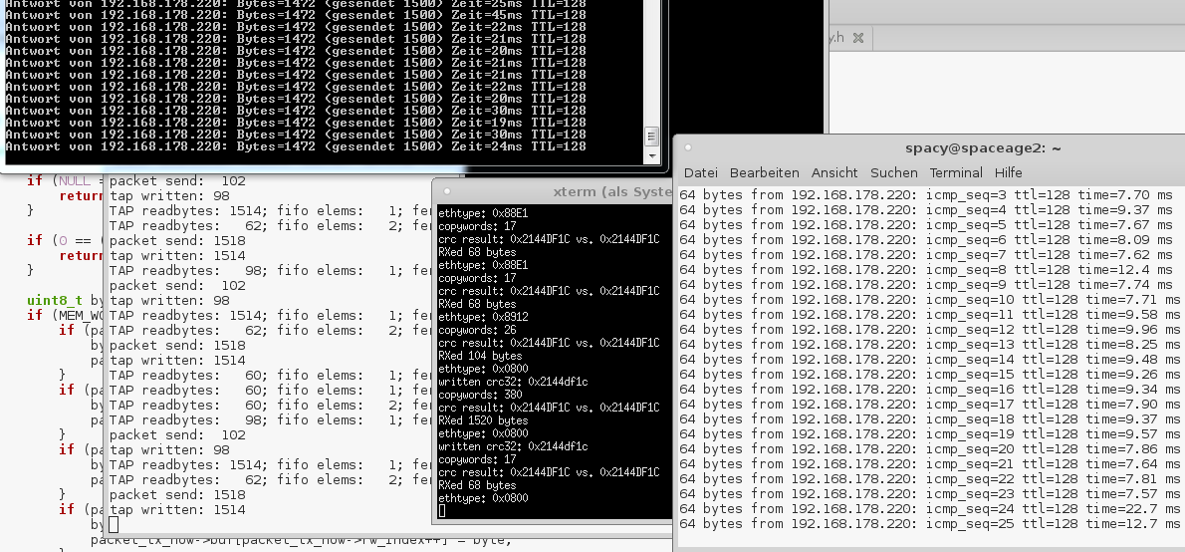The width and height of the screenshot is (1185, 552).
Task: Click the 'if (MEM_W' code line in editor
Action: point(66,315)
